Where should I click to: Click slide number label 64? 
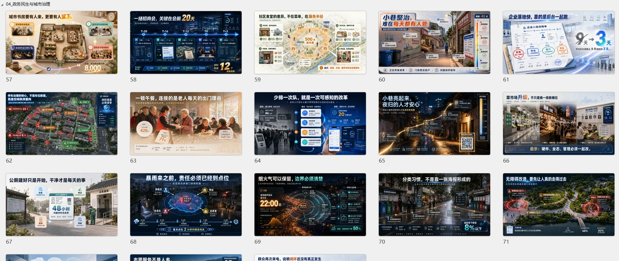coord(258,161)
